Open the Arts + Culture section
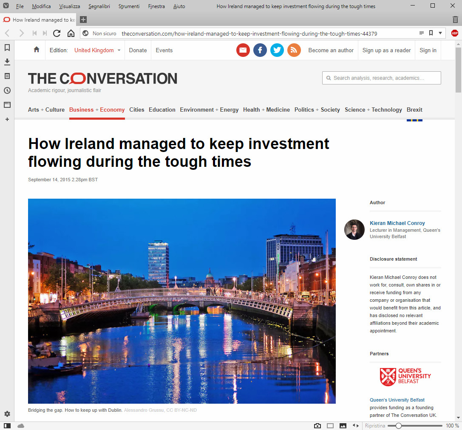 pyautogui.click(x=46, y=110)
